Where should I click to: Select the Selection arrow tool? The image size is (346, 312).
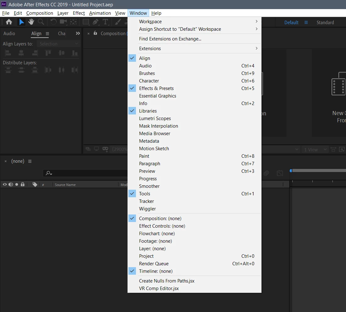[21, 22]
